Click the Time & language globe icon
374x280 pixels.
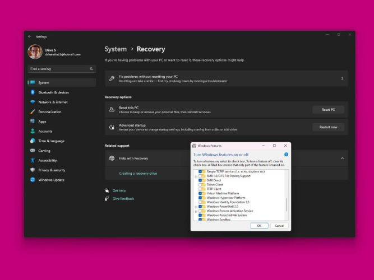(33, 141)
